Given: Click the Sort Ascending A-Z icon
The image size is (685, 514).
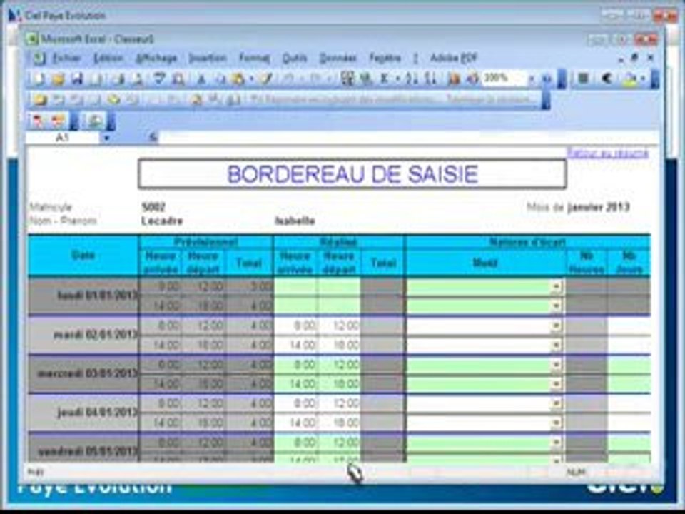Looking at the screenshot, I should point(411,79).
